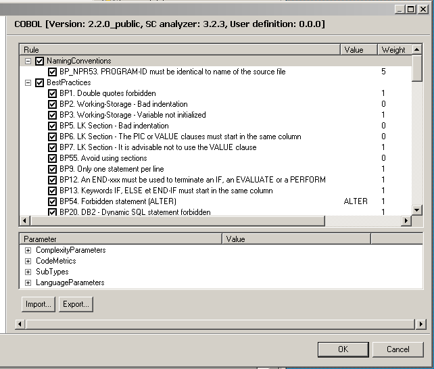Screen dimensions: 434x369
Task: Click the Export... button
Action: pos(76,304)
